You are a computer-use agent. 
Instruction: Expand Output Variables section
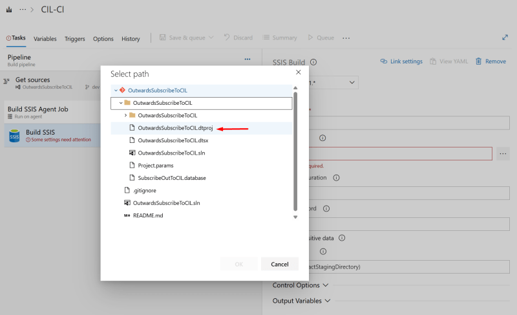tap(301, 301)
